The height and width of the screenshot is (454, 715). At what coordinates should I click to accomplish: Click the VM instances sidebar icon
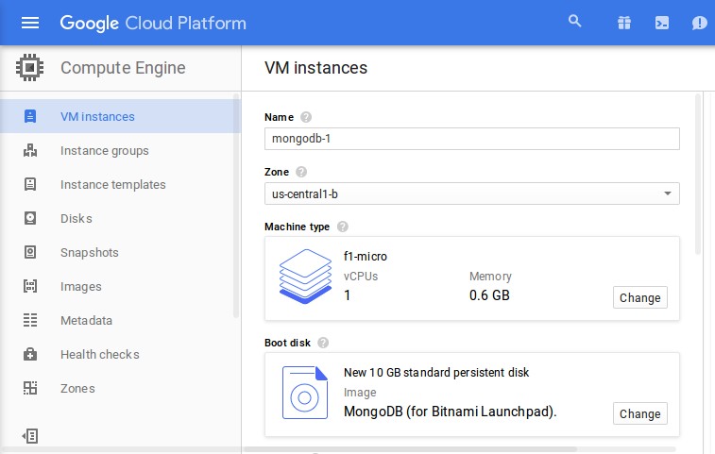click(30, 116)
